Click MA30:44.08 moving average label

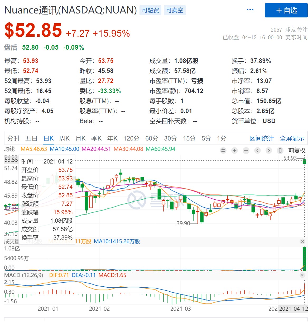click(128, 149)
